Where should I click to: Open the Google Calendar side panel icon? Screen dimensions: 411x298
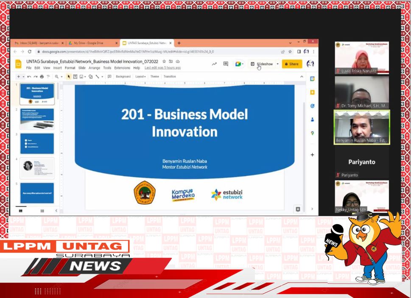point(312,79)
